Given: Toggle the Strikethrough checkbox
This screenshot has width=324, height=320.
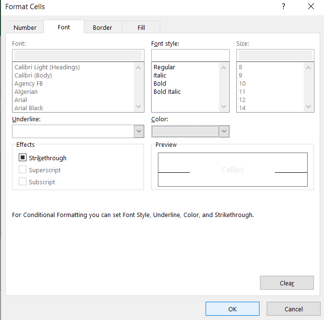Looking at the screenshot, I should coord(23,157).
